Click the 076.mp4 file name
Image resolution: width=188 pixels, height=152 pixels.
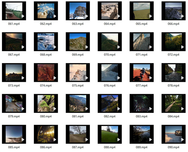coord(110,85)
